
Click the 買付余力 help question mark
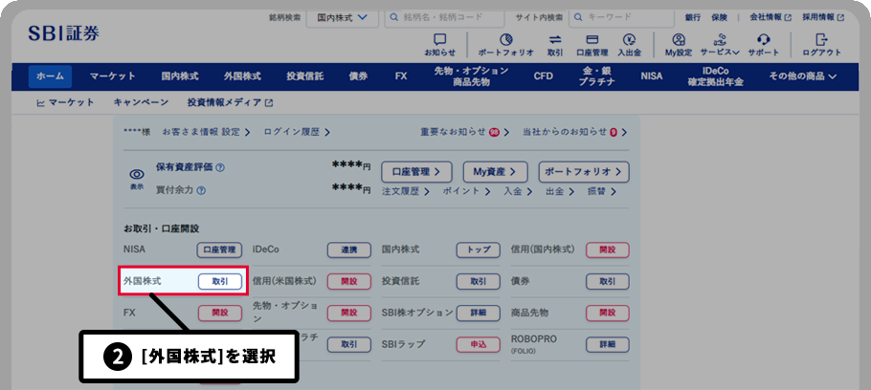202,190
